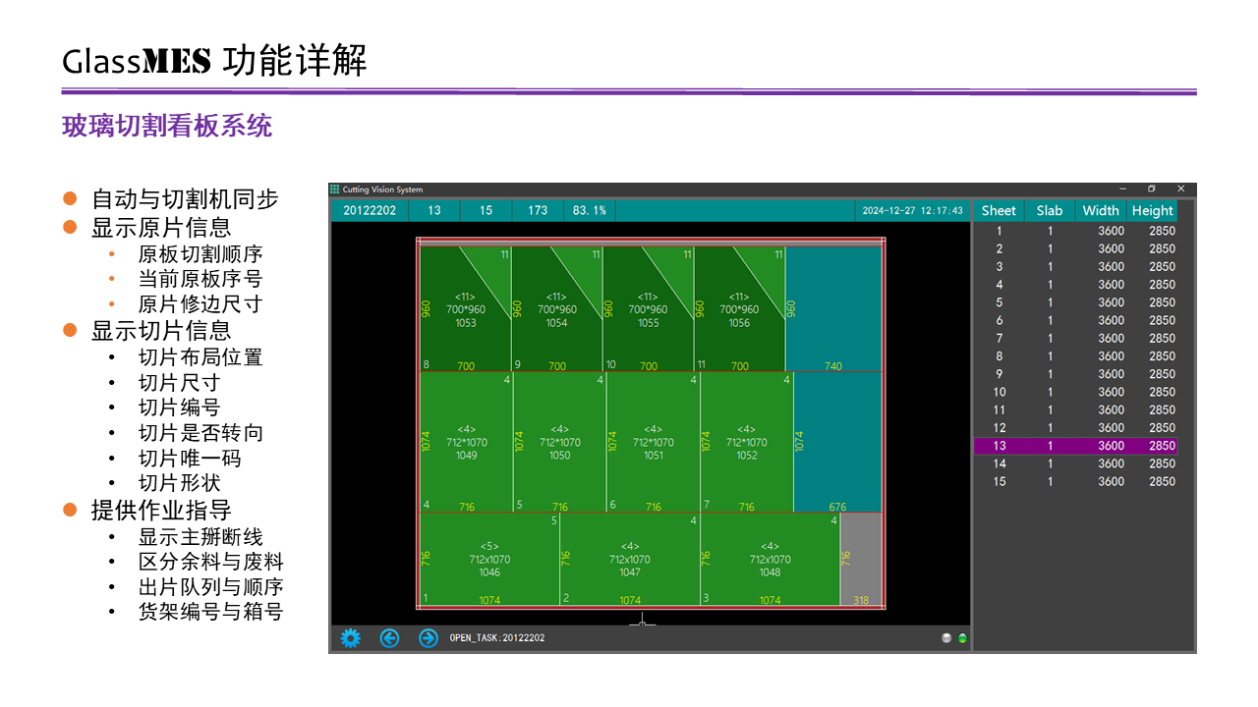Click the 173 value in top bar
The image size is (1258, 707).
538,210
